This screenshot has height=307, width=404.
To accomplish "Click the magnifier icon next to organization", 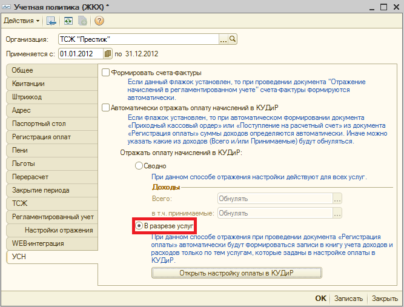I will coord(233,39).
